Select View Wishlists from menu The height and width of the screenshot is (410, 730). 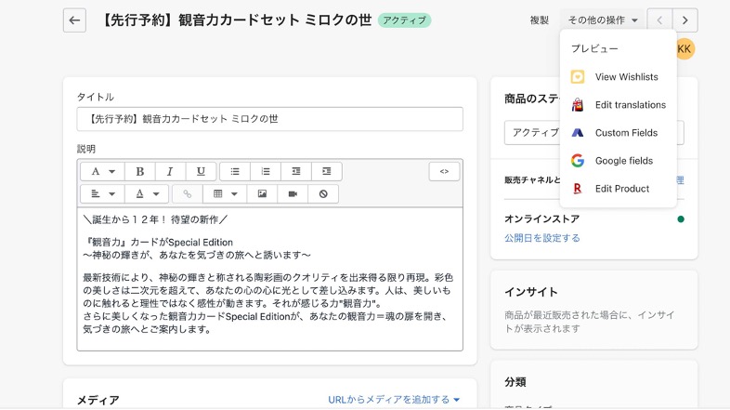coord(626,77)
